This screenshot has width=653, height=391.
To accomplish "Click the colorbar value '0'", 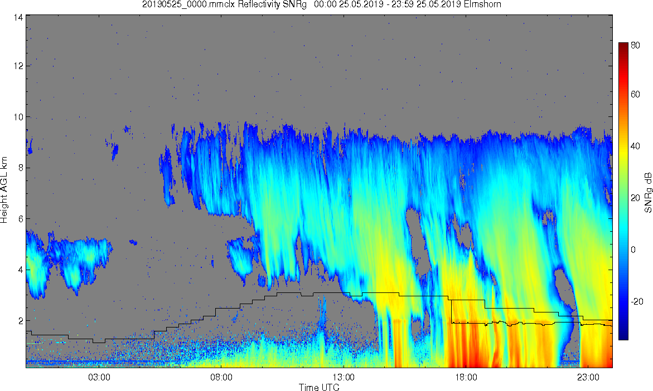I will click(x=633, y=250).
